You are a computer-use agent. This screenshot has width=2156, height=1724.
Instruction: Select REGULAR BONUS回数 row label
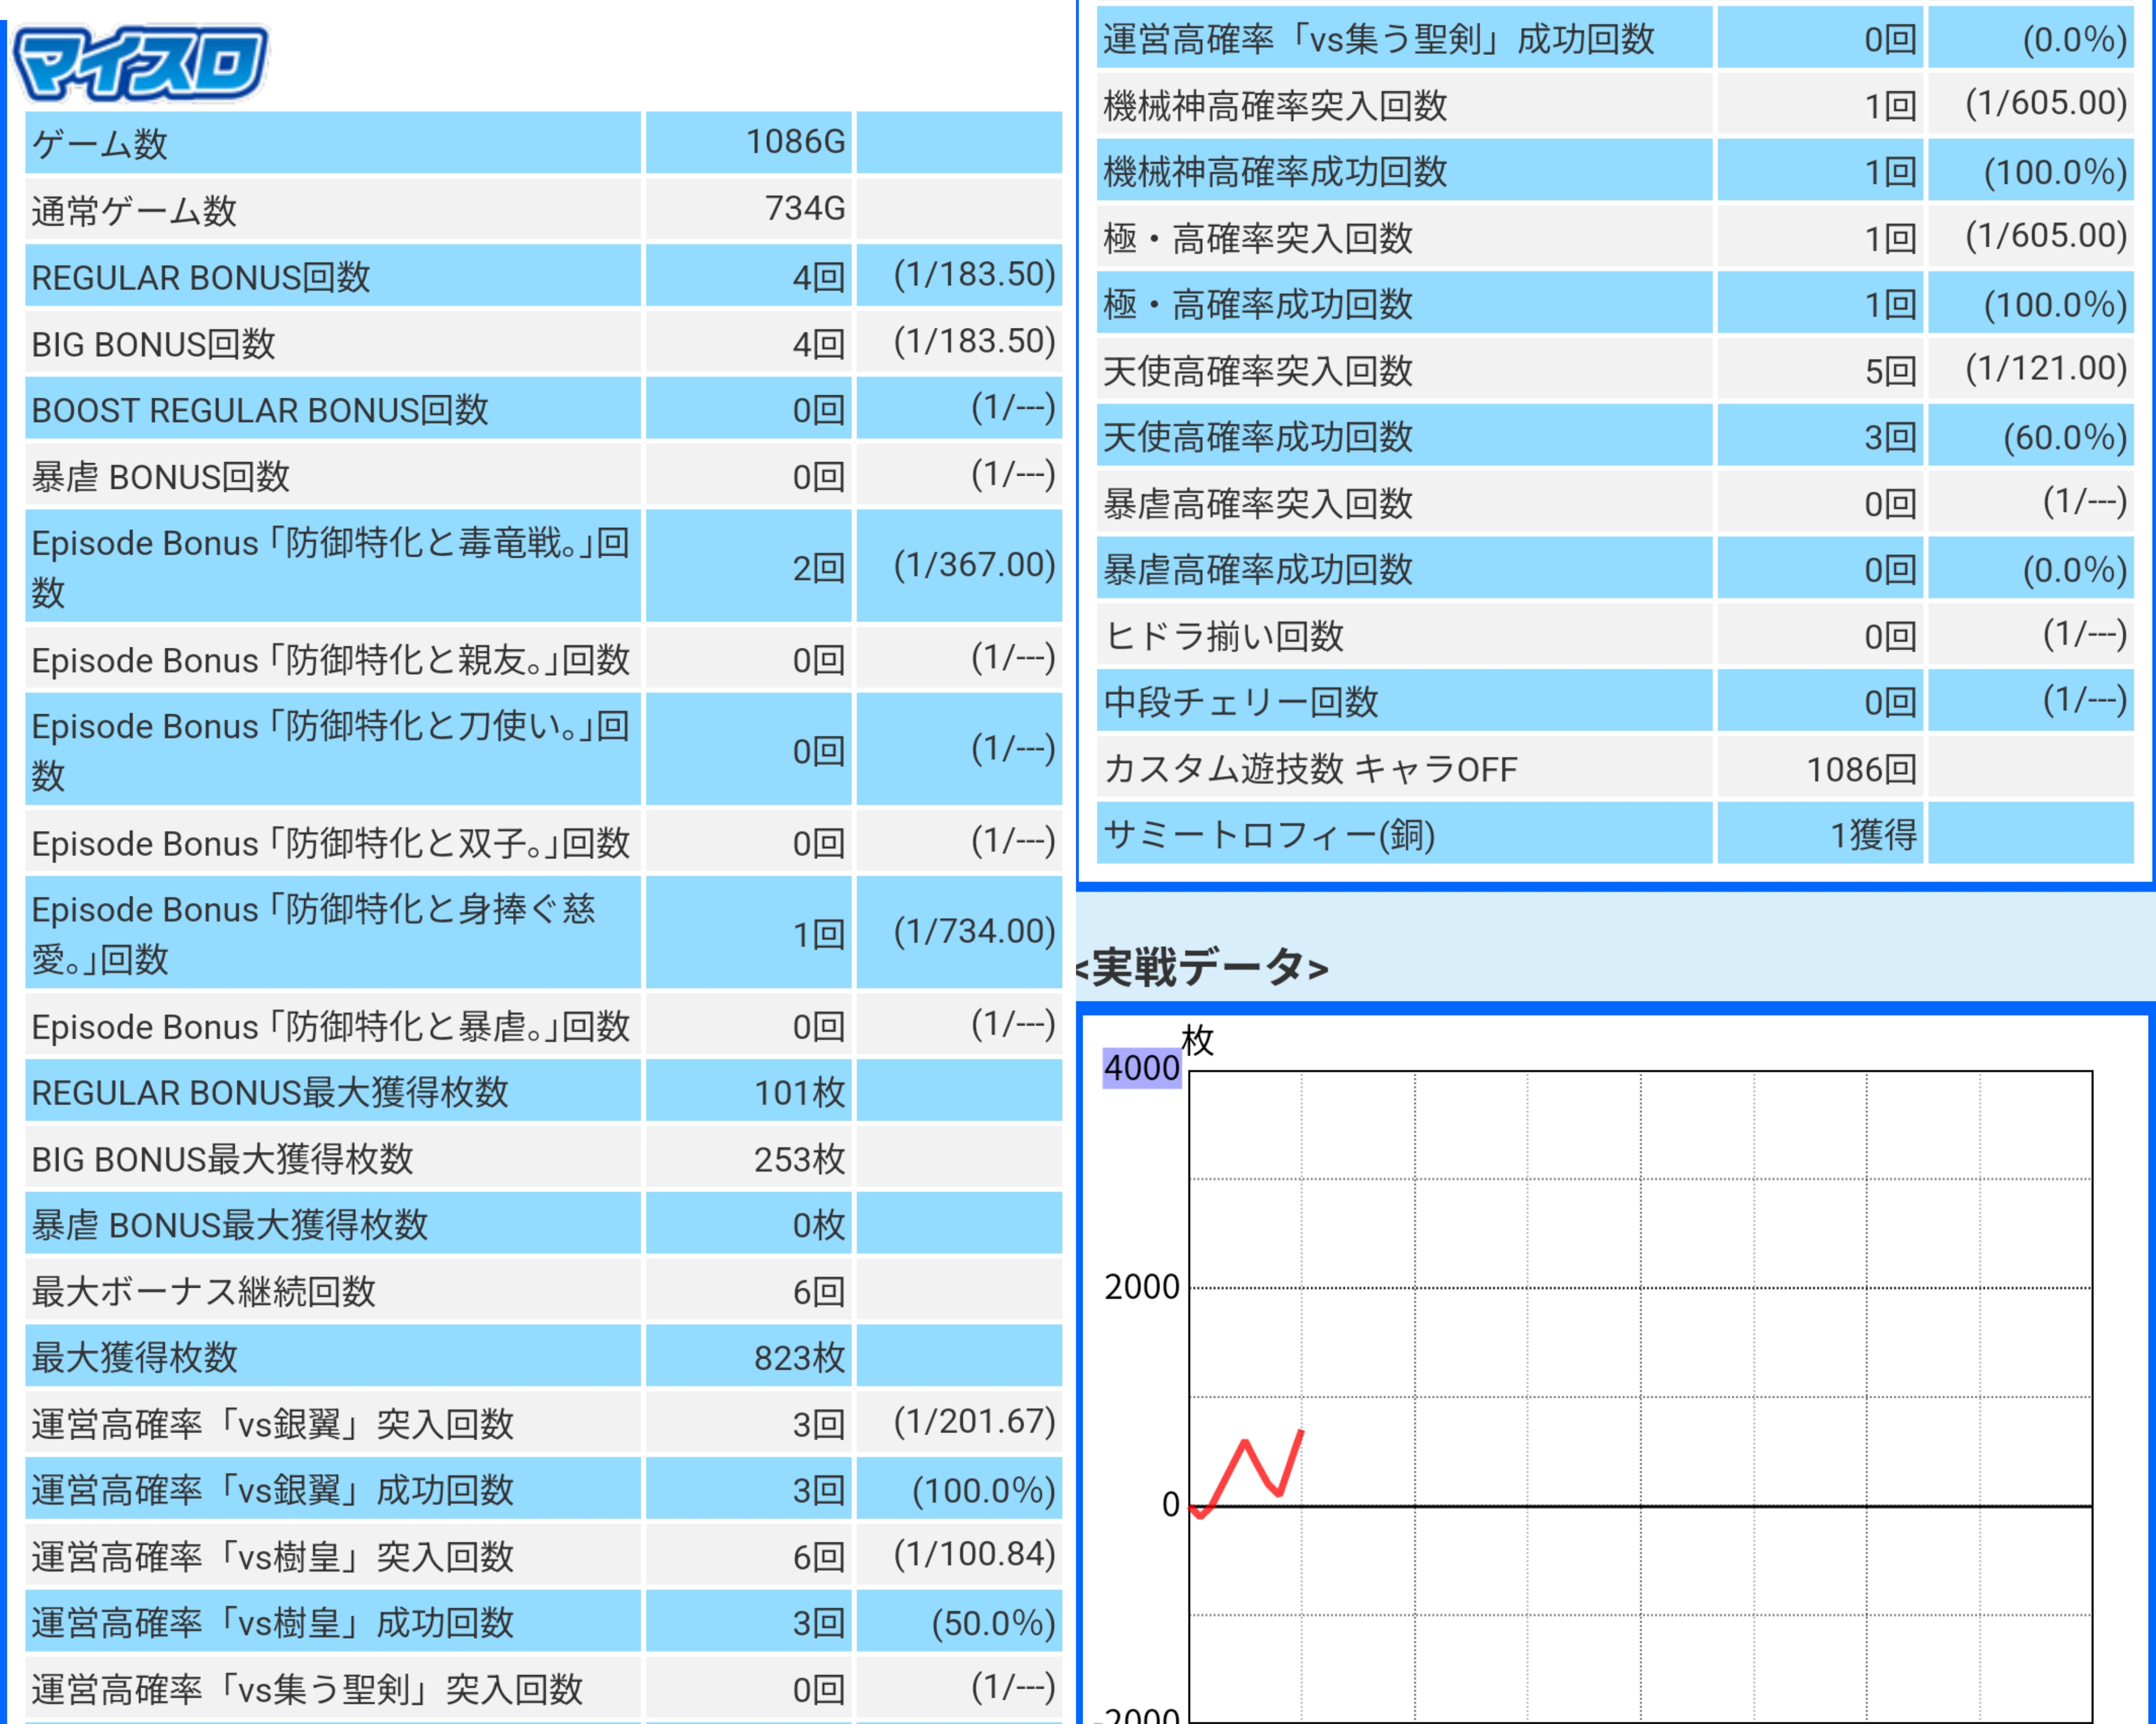(201, 277)
